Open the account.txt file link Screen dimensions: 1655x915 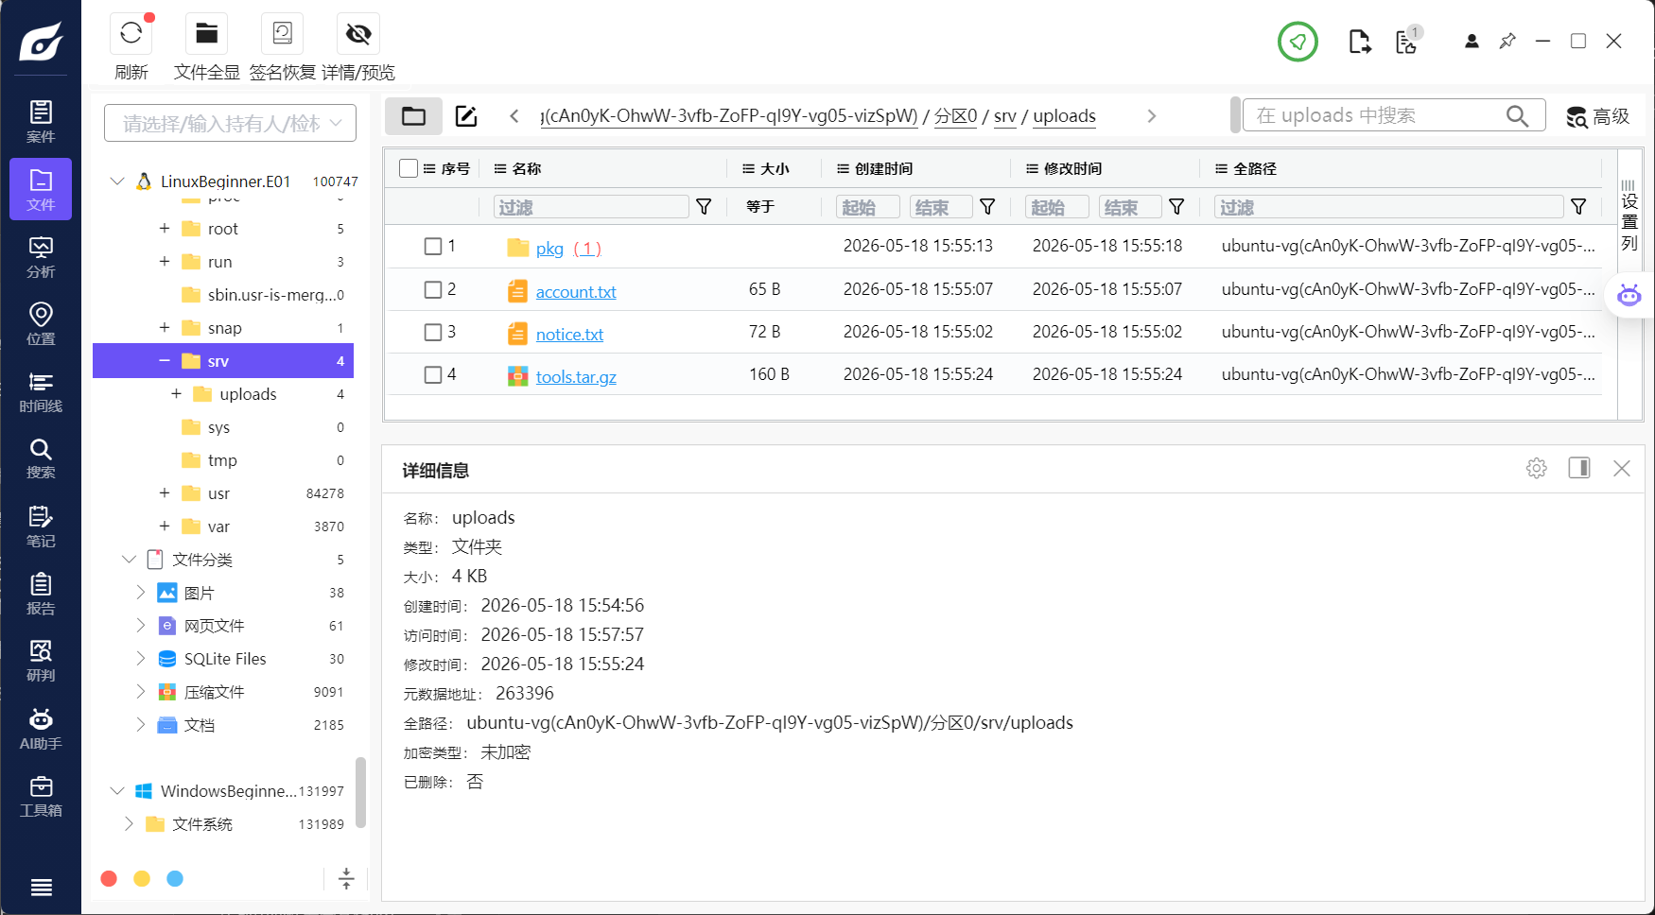tap(576, 292)
